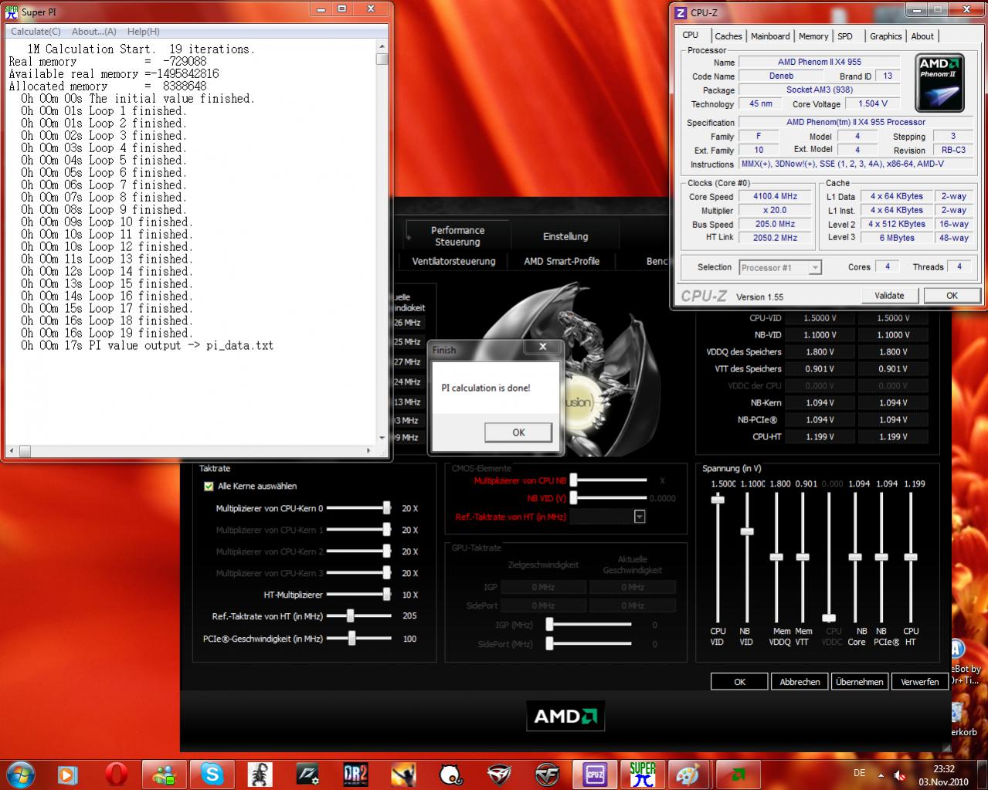The width and height of the screenshot is (988, 790).
Task: Click the CF game icon in taskbar
Action: pos(546,774)
